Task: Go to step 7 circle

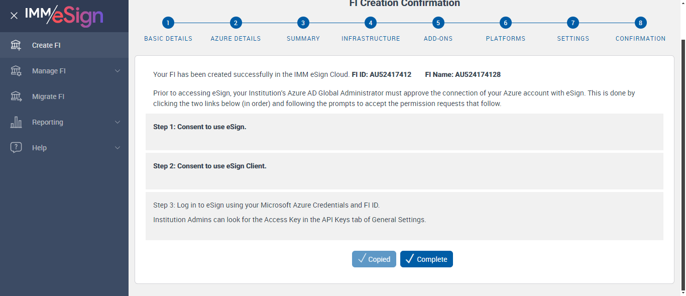Action: pos(573,23)
